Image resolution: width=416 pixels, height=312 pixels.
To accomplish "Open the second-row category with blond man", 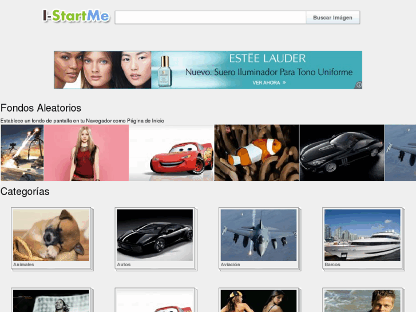I will (x=362, y=301).
